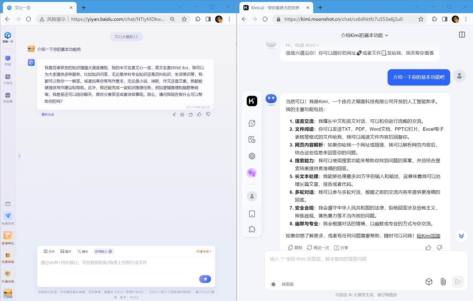
Task: Toggle Kimi's right side panel icon
Action: click(x=462, y=35)
